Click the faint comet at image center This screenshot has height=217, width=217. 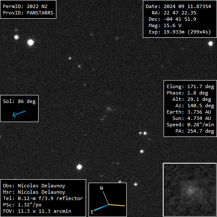point(109,108)
